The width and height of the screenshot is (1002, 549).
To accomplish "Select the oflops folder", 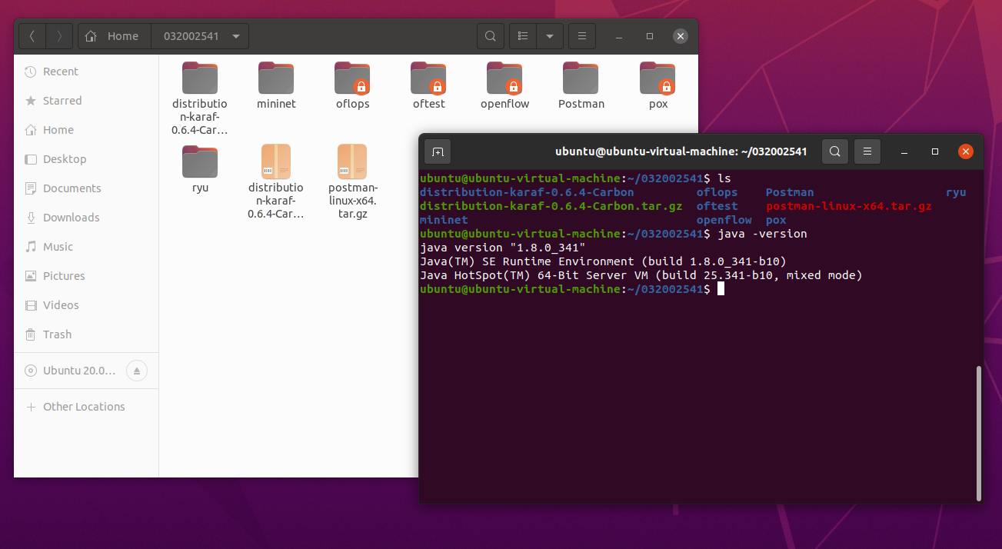I will click(352, 85).
